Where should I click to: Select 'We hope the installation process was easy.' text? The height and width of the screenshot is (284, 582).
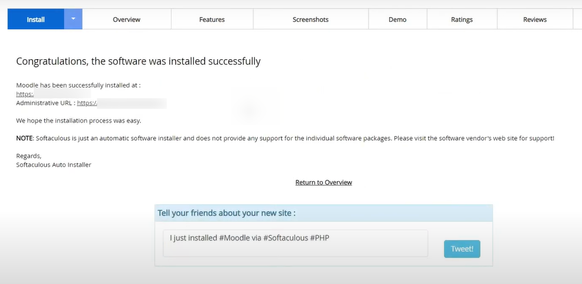79,121
